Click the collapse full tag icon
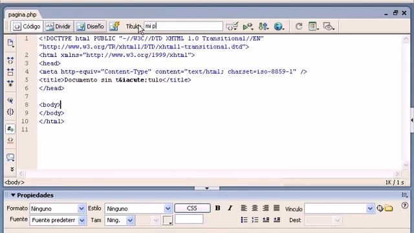 [10, 60]
